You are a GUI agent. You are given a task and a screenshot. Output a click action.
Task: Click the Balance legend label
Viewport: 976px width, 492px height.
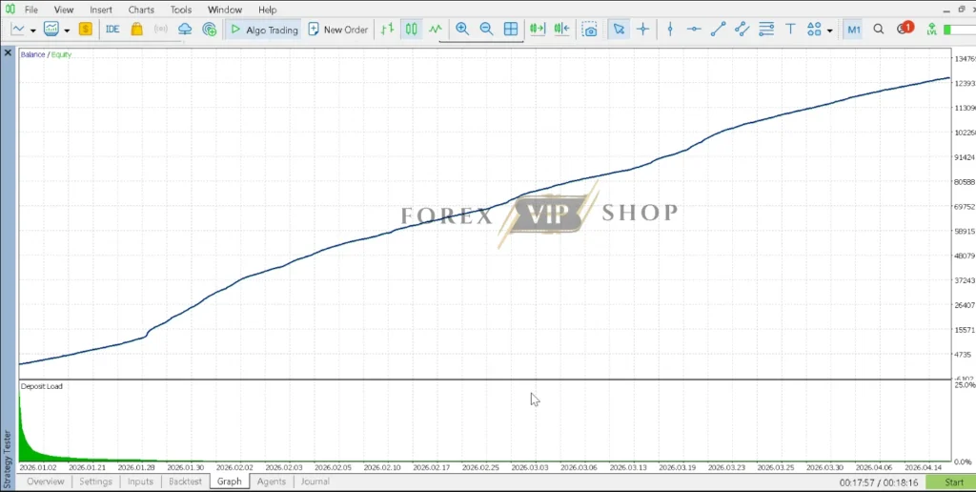(x=33, y=54)
